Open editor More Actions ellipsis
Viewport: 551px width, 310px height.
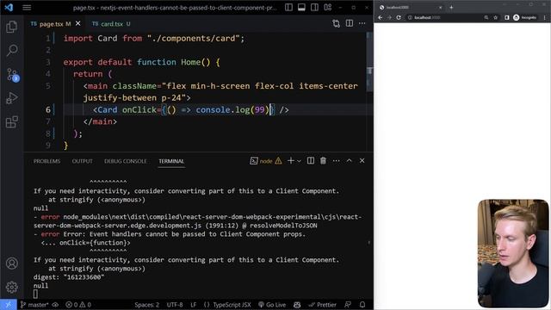pos(362,23)
